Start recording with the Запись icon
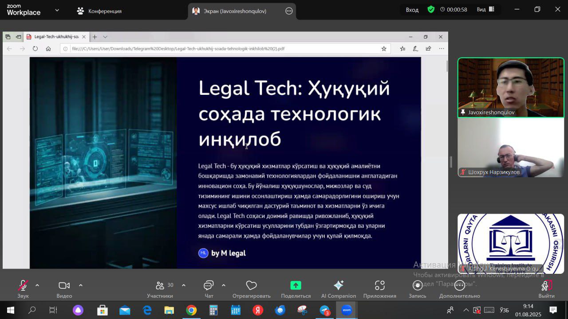The image size is (568, 319). pyautogui.click(x=417, y=286)
